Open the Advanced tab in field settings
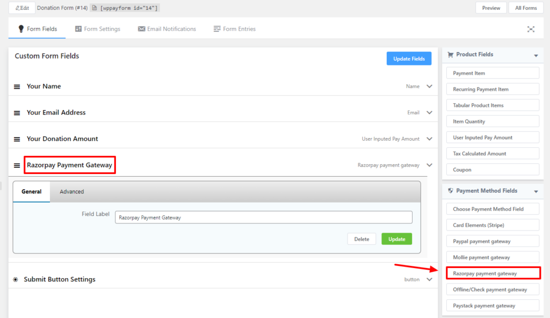The height and width of the screenshot is (318, 550). [71, 192]
